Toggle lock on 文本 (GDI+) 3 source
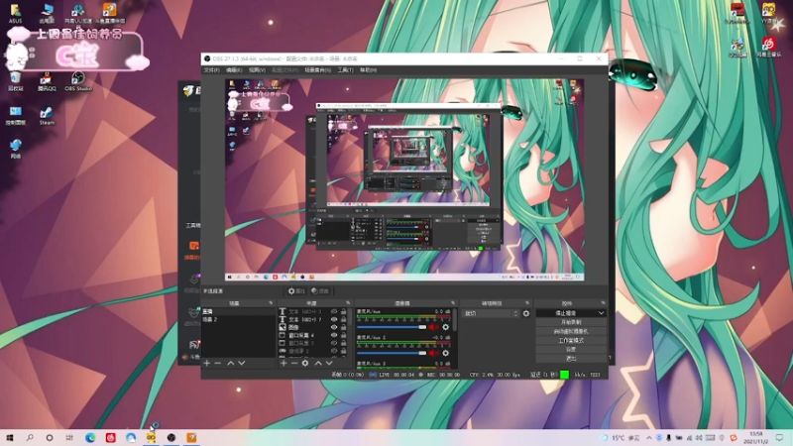The image size is (793, 446). point(343,312)
